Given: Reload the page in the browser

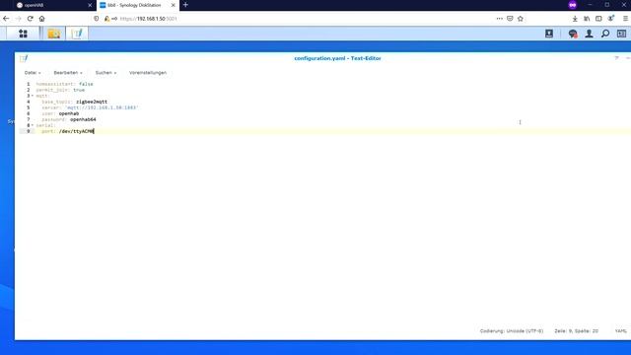Looking at the screenshot, I should click(x=31, y=19).
